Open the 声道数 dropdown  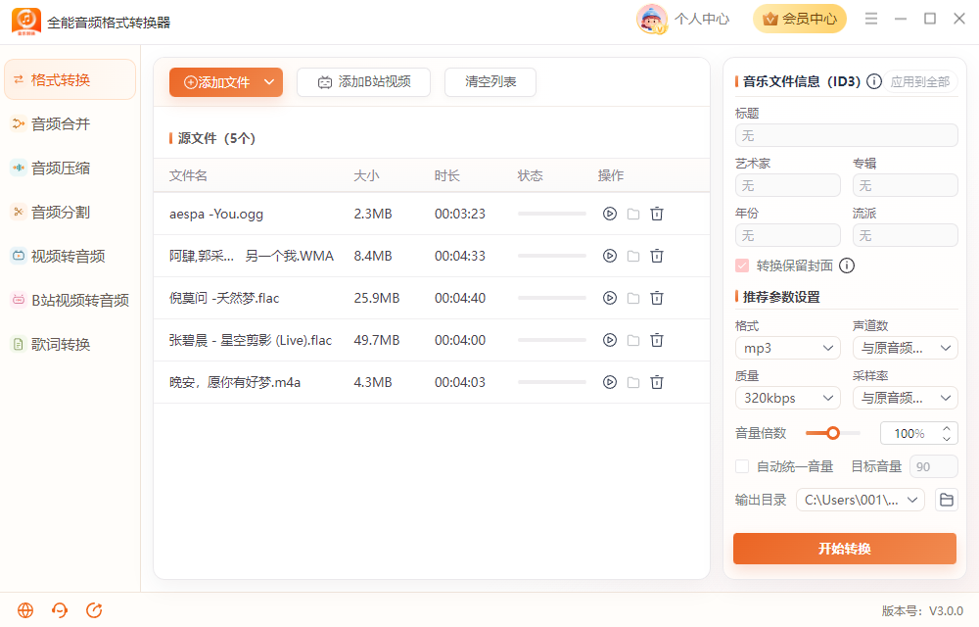(x=905, y=348)
